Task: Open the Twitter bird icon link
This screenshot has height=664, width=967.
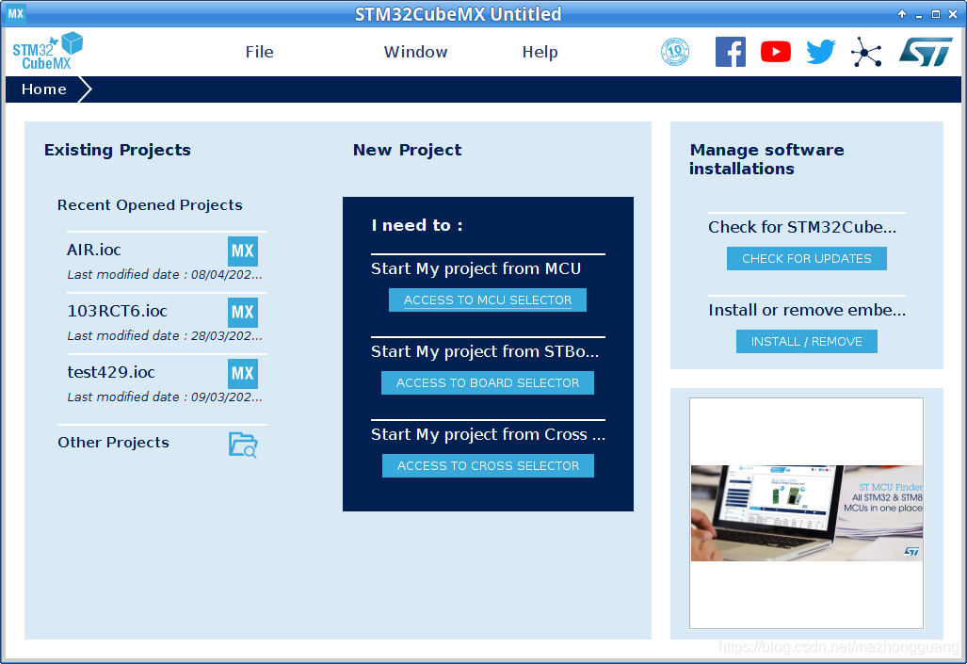Action: tap(821, 52)
